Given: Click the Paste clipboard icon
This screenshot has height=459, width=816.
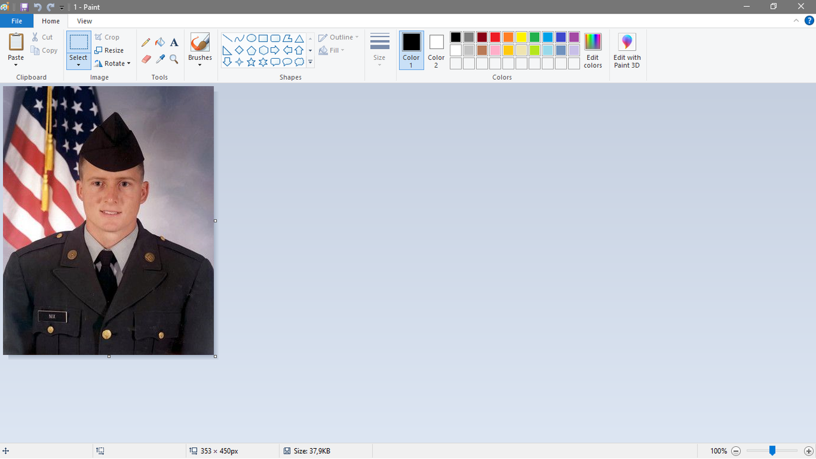Looking at the screenshot, I should click(16, 42).
